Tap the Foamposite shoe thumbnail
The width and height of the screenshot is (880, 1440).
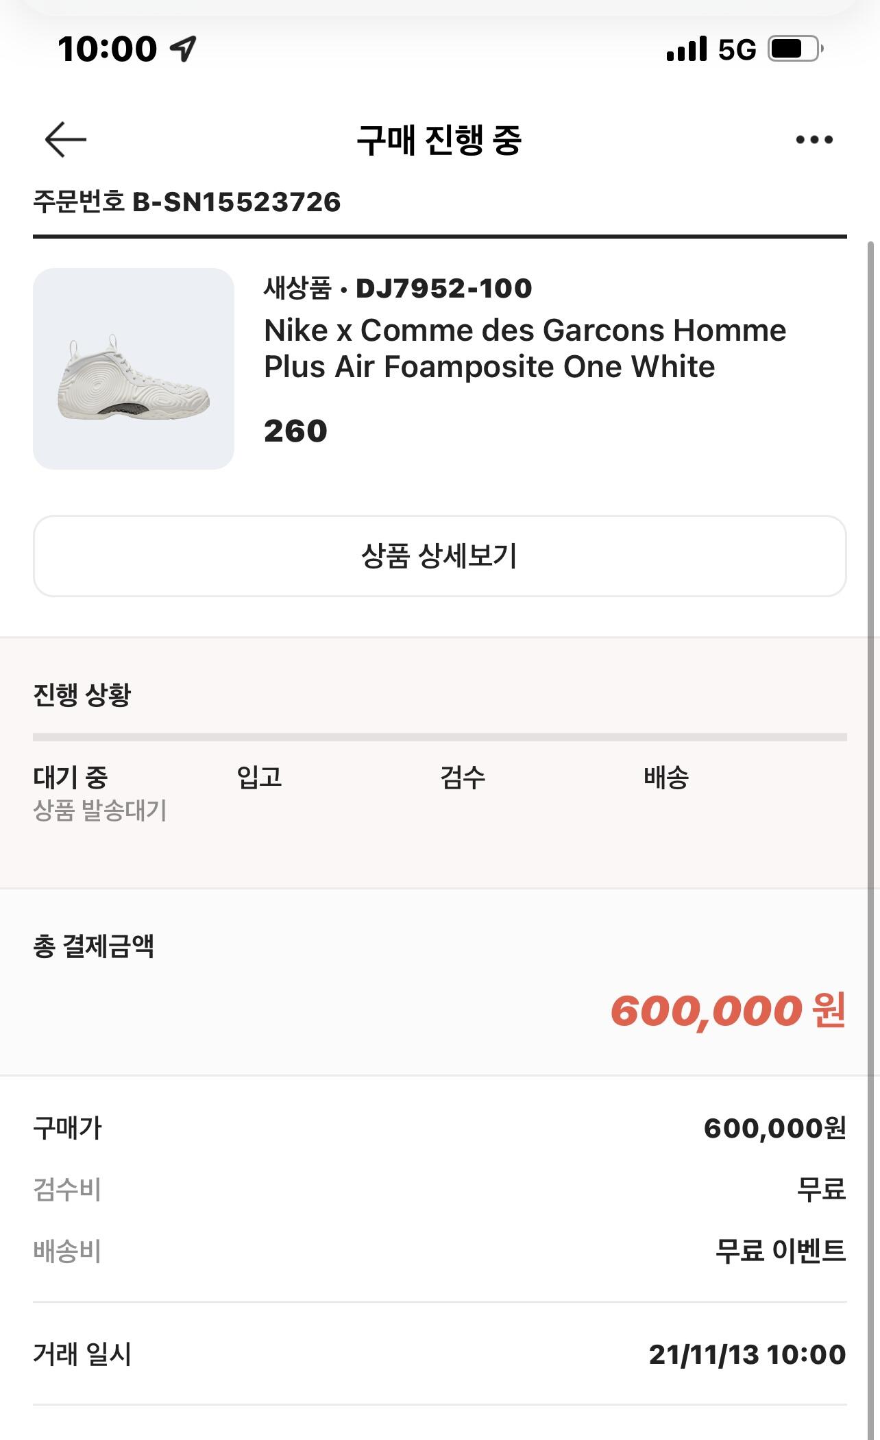point(134,369)
